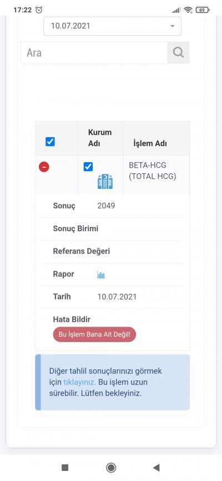Click the blue hospital building icon
Screen dimensions: 222x481
click(x=105, y=181)
